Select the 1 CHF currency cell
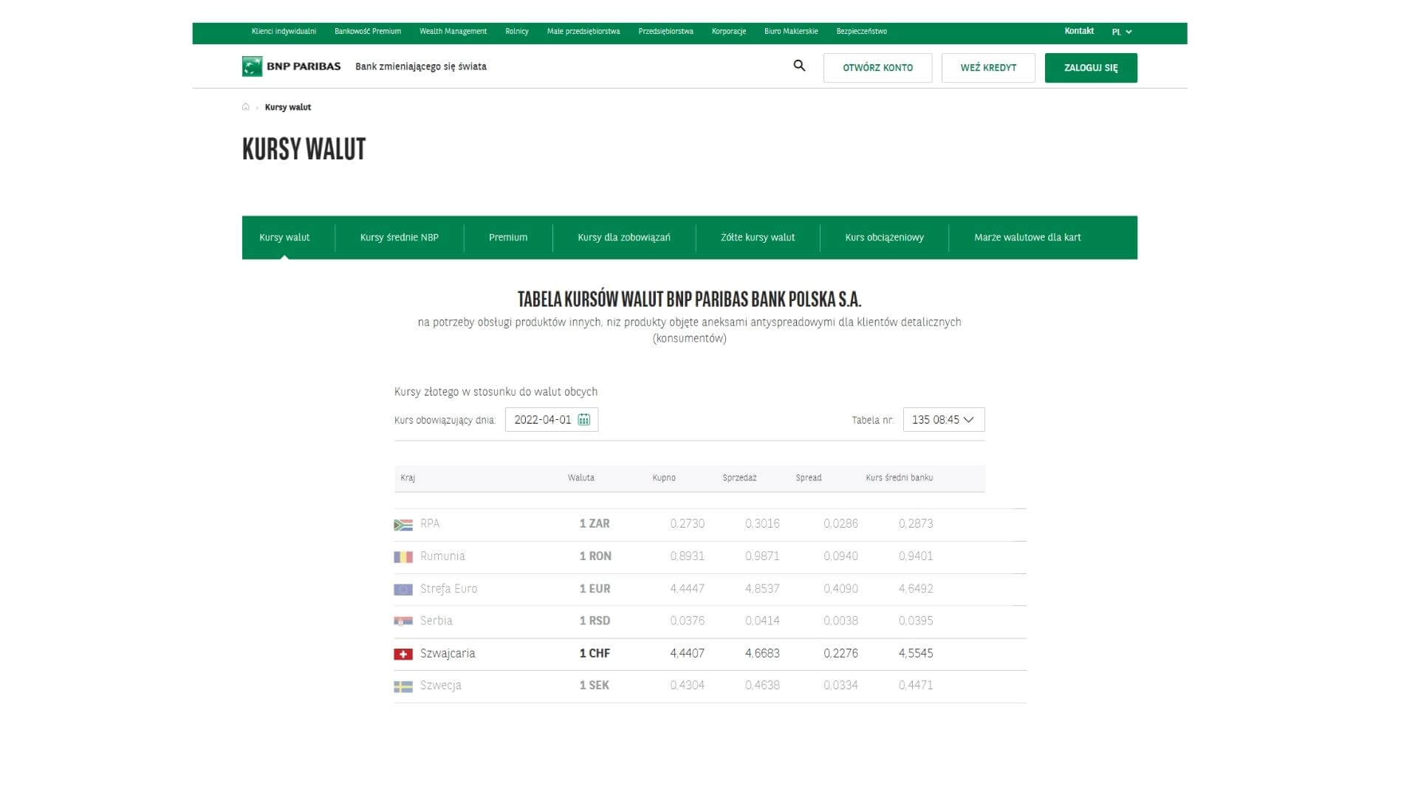This screenshot has height=797, width=1418. click(595, 653)
